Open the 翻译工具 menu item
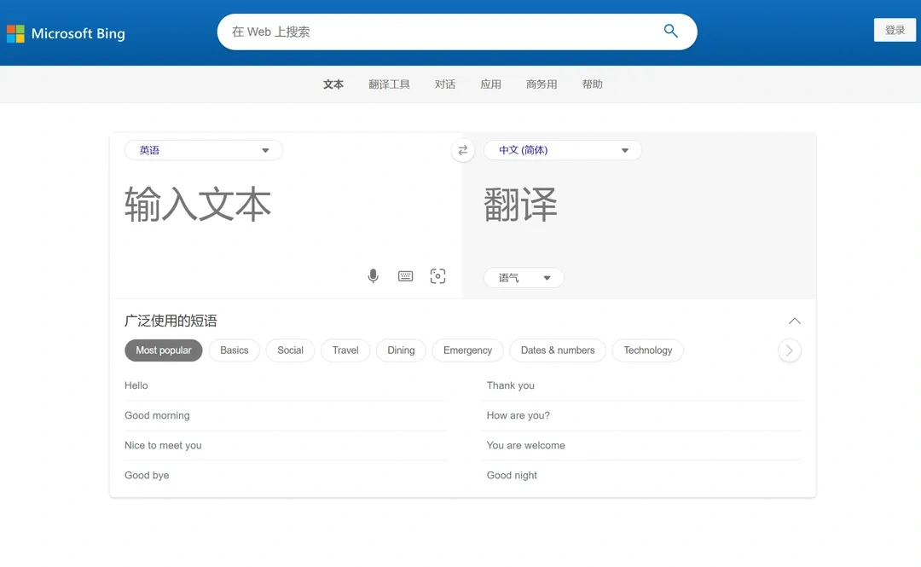The width and height of the screenshot is (921, 567). pos(389,84)
